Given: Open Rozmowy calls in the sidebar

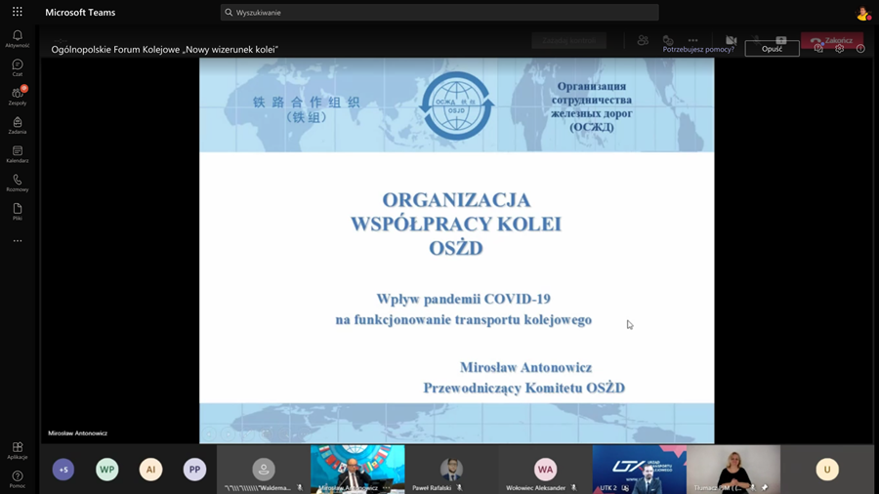Looking at the screenshot, I should [x=18, y=184].
